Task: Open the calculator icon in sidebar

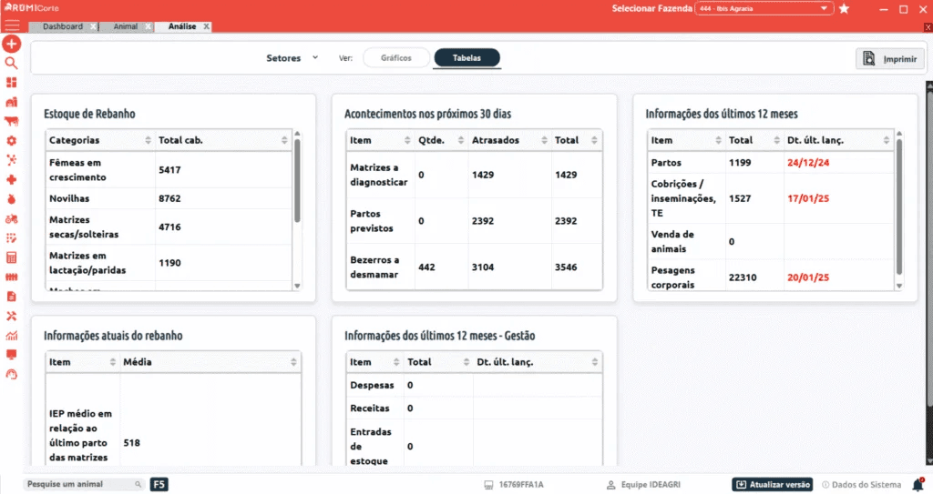Action: click(x=11, y=257)
